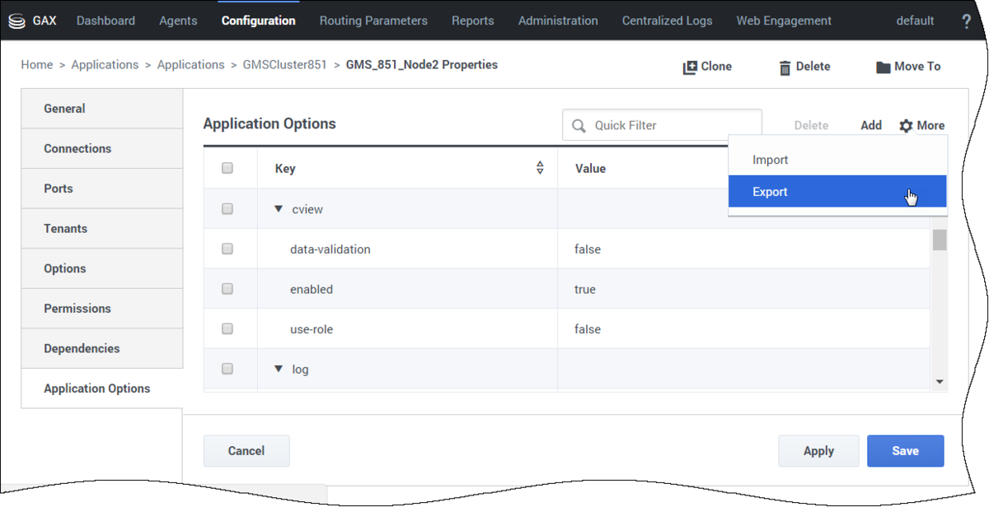Image resolution: width=989 pixels, height=507 pixels.
Task: Open the Dashboard menu
Action: coord(106,21)
